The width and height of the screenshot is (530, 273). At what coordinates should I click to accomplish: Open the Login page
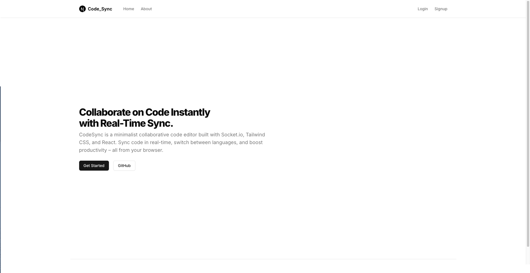[x=422, y=9]
